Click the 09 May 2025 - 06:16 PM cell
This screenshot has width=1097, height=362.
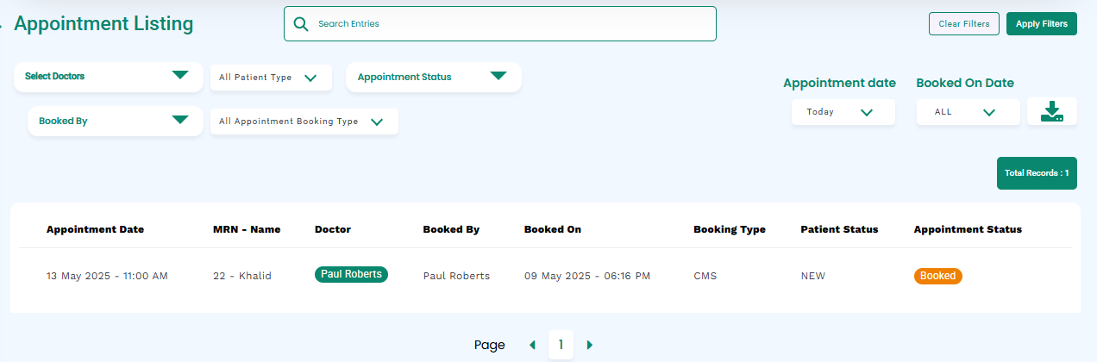click(587, 276)
